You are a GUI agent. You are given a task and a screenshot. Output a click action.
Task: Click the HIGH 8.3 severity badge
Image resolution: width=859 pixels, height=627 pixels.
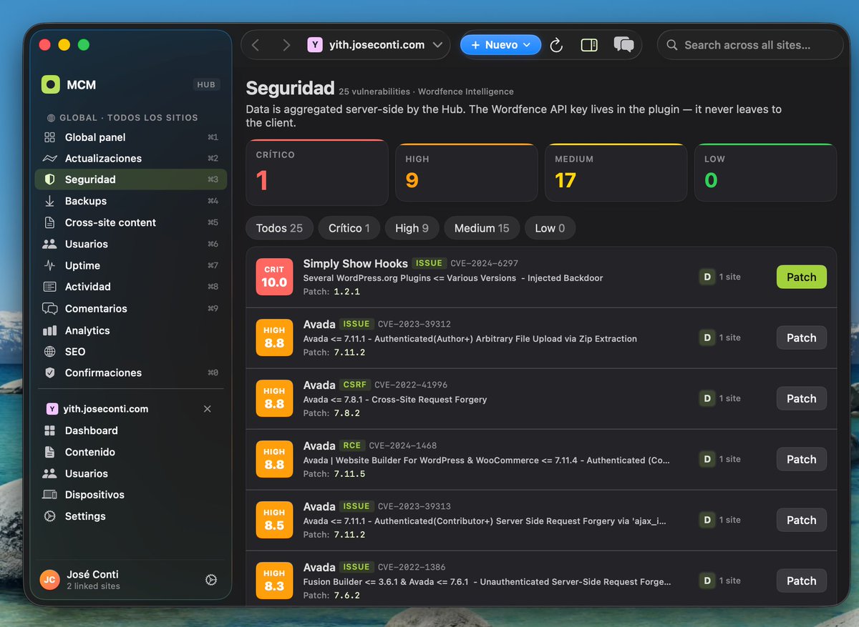[x=274, y=581]
